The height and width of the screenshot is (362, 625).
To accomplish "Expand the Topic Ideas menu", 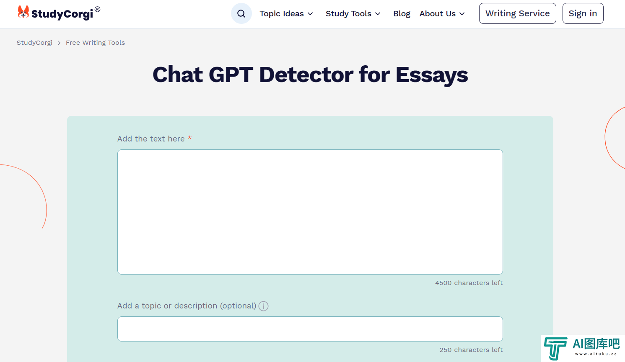I will [286, 13].
